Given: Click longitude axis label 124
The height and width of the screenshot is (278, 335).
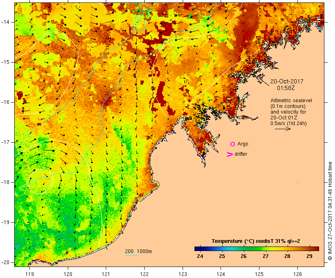Looking at the screenshot, I should tap(221, 274).
